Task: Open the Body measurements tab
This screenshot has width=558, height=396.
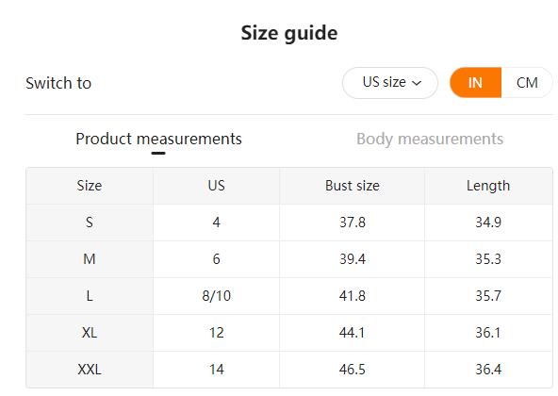Action: click(430, 139)
